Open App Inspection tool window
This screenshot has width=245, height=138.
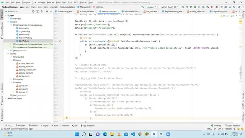(88, 125)
